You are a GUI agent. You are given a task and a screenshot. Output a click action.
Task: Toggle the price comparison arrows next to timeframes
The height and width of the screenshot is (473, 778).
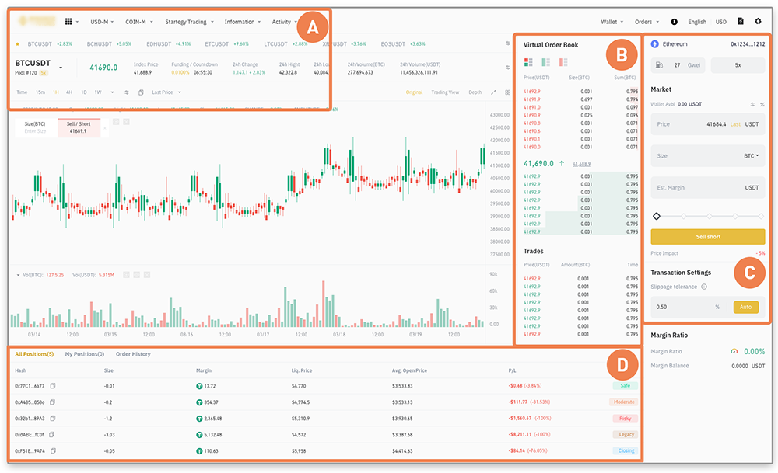(x=125, y=92)
